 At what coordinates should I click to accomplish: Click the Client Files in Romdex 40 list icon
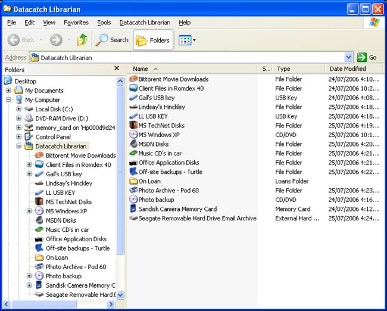[133, 88]
